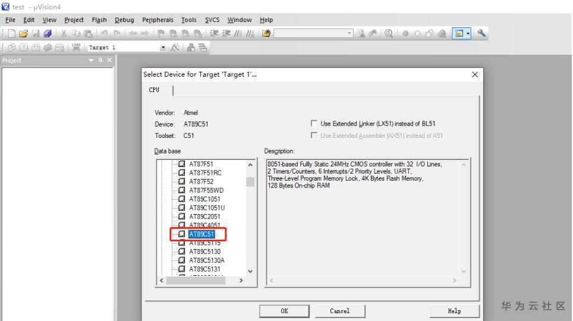
Task: Open the Project menu
Action: click(74, 20)
